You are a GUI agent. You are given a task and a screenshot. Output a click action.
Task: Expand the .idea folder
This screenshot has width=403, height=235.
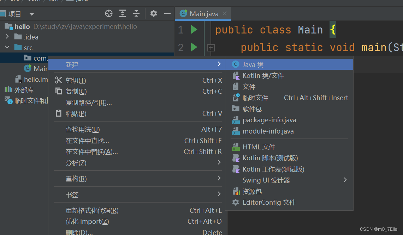coord(7,37)
